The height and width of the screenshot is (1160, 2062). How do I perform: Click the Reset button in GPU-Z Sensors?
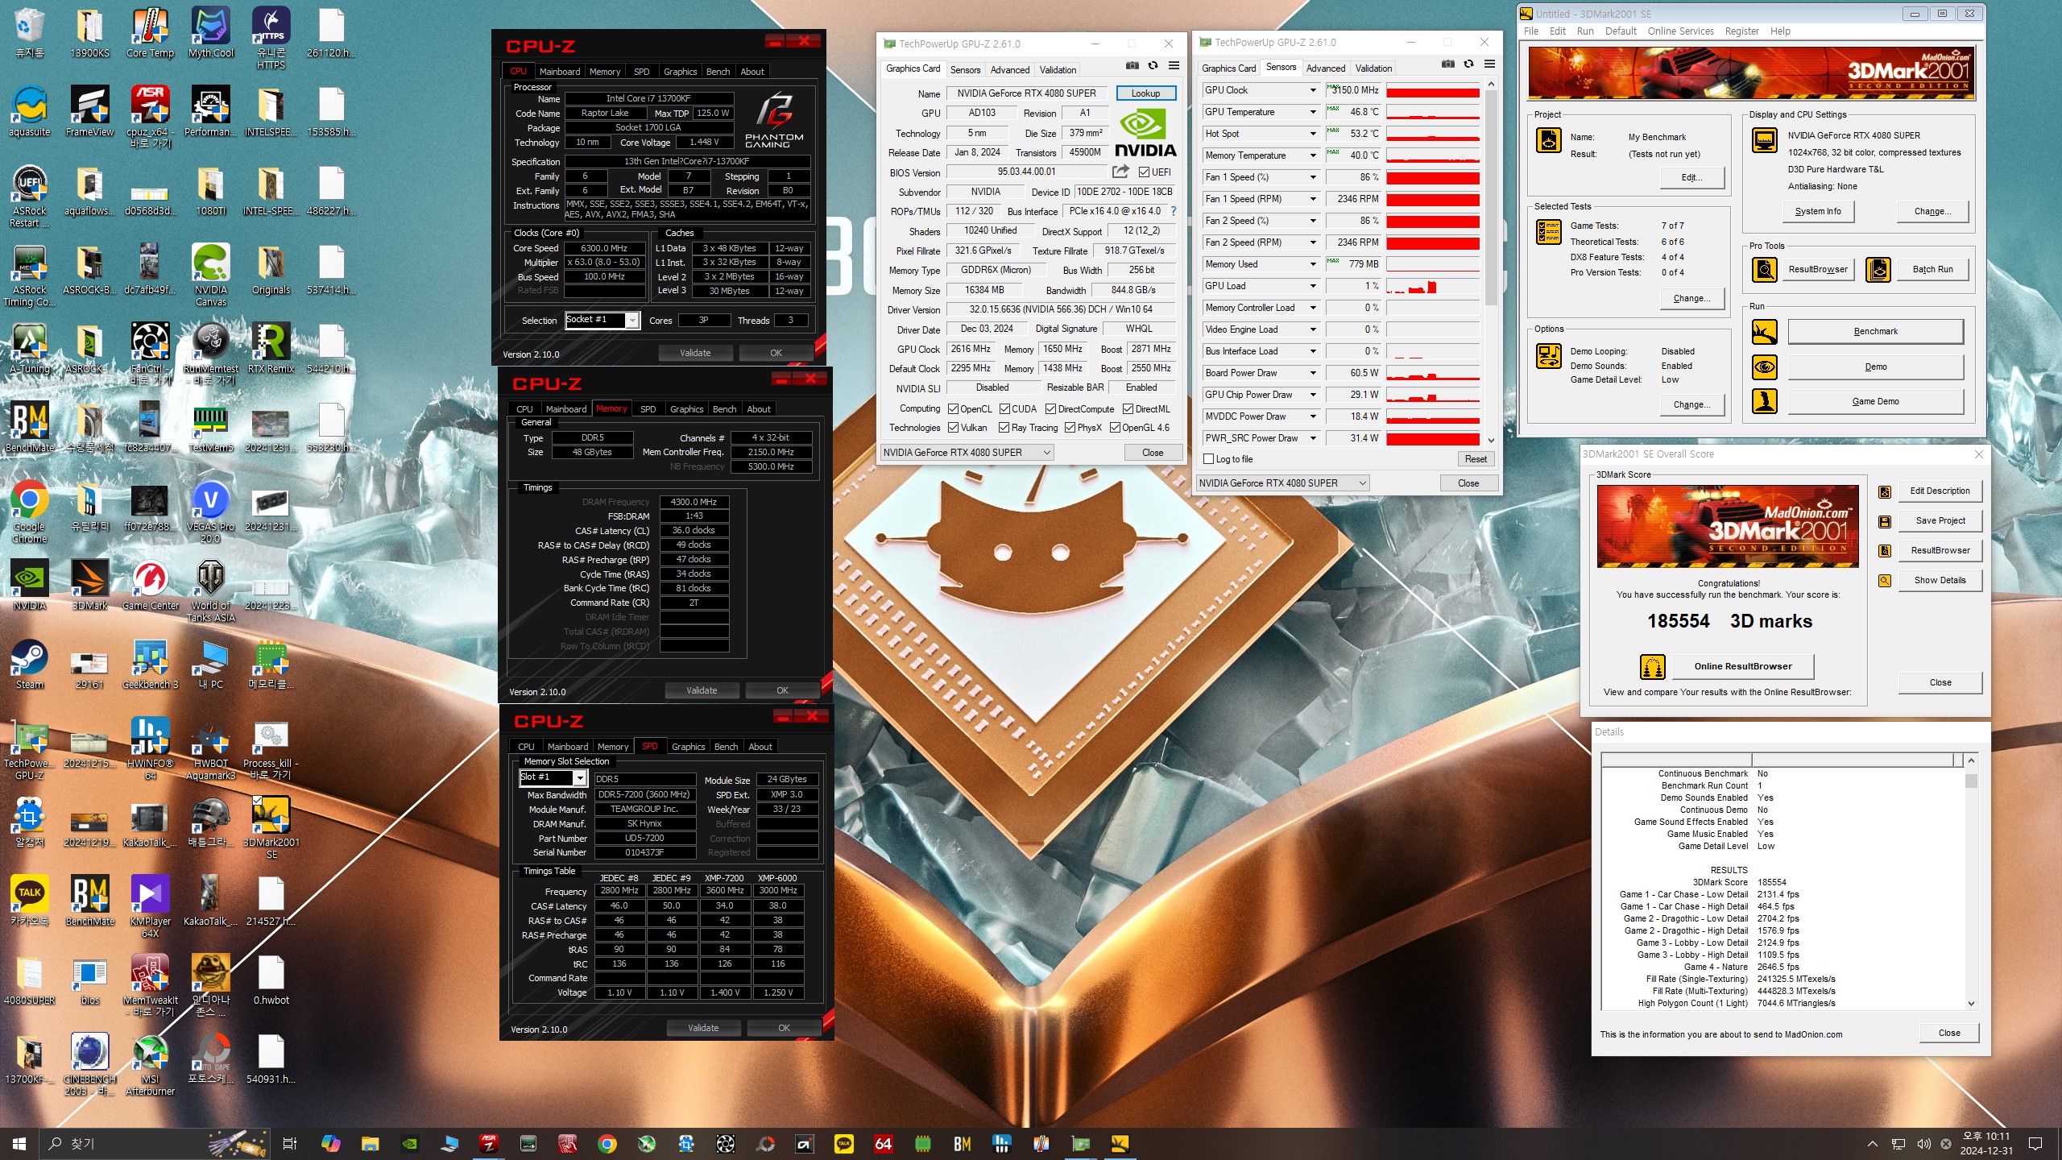pos(1476,459)
